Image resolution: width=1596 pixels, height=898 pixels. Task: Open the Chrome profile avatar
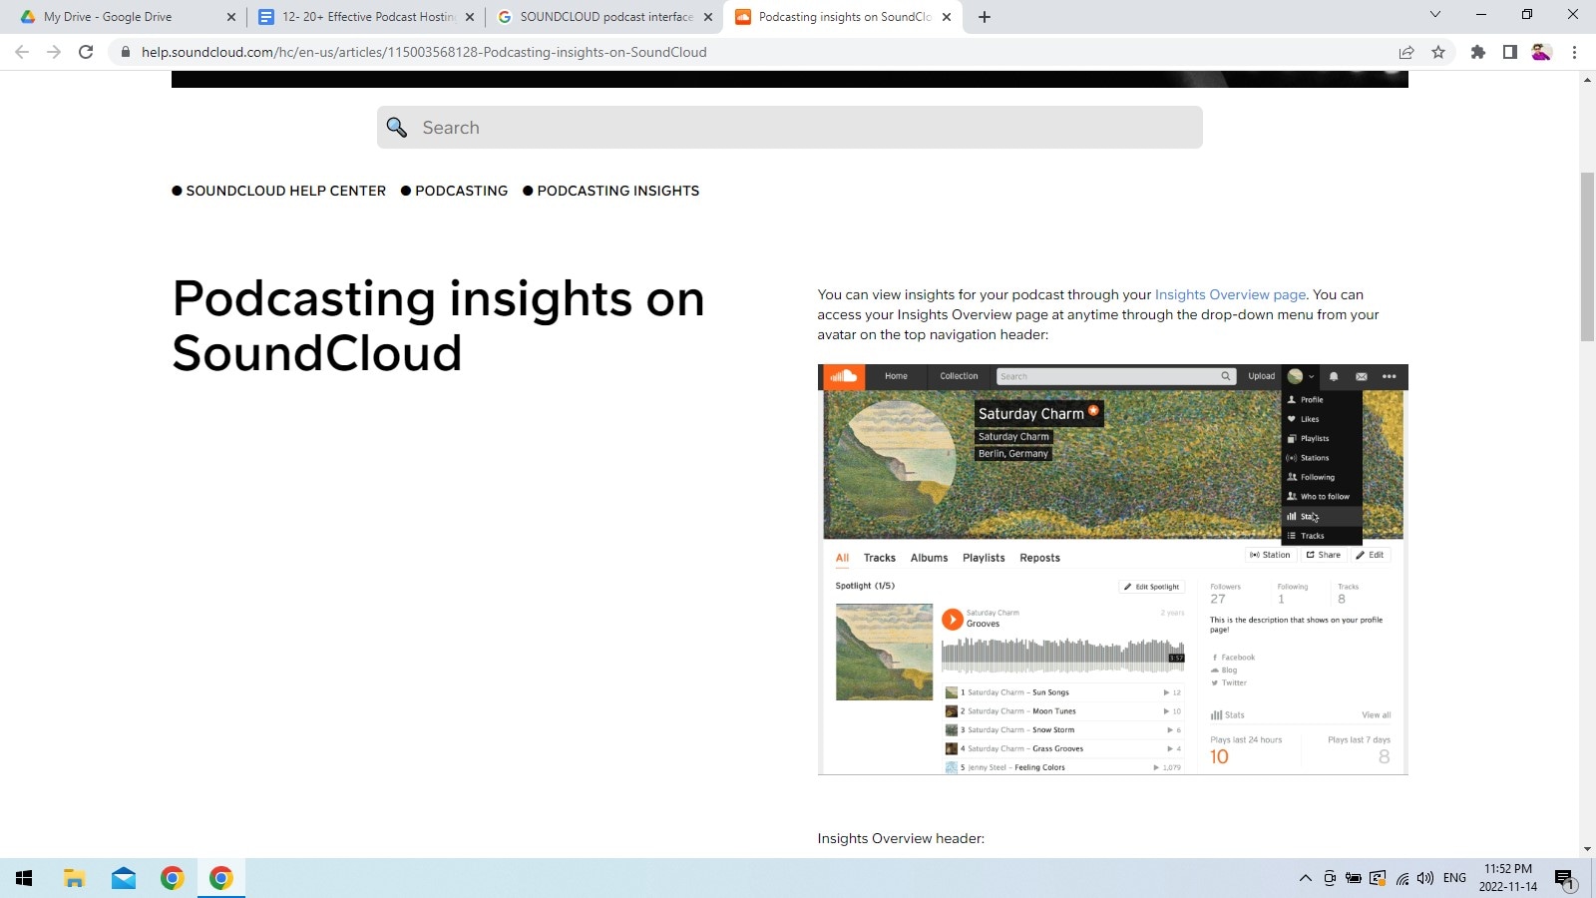(1542, 52)
